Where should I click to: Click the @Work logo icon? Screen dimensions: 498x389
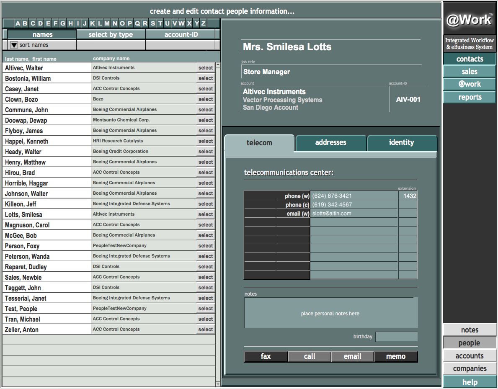click(469, 19)
